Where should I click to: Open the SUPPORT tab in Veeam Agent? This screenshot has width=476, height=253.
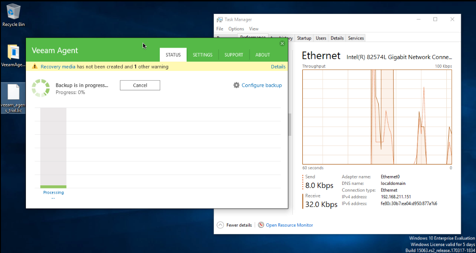pyautogui.click(x=234, y=55)
